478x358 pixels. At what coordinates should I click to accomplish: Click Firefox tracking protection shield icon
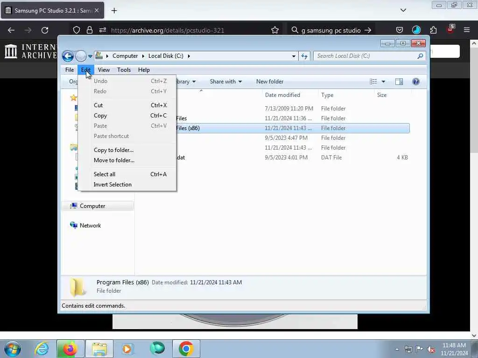[77, 30]
